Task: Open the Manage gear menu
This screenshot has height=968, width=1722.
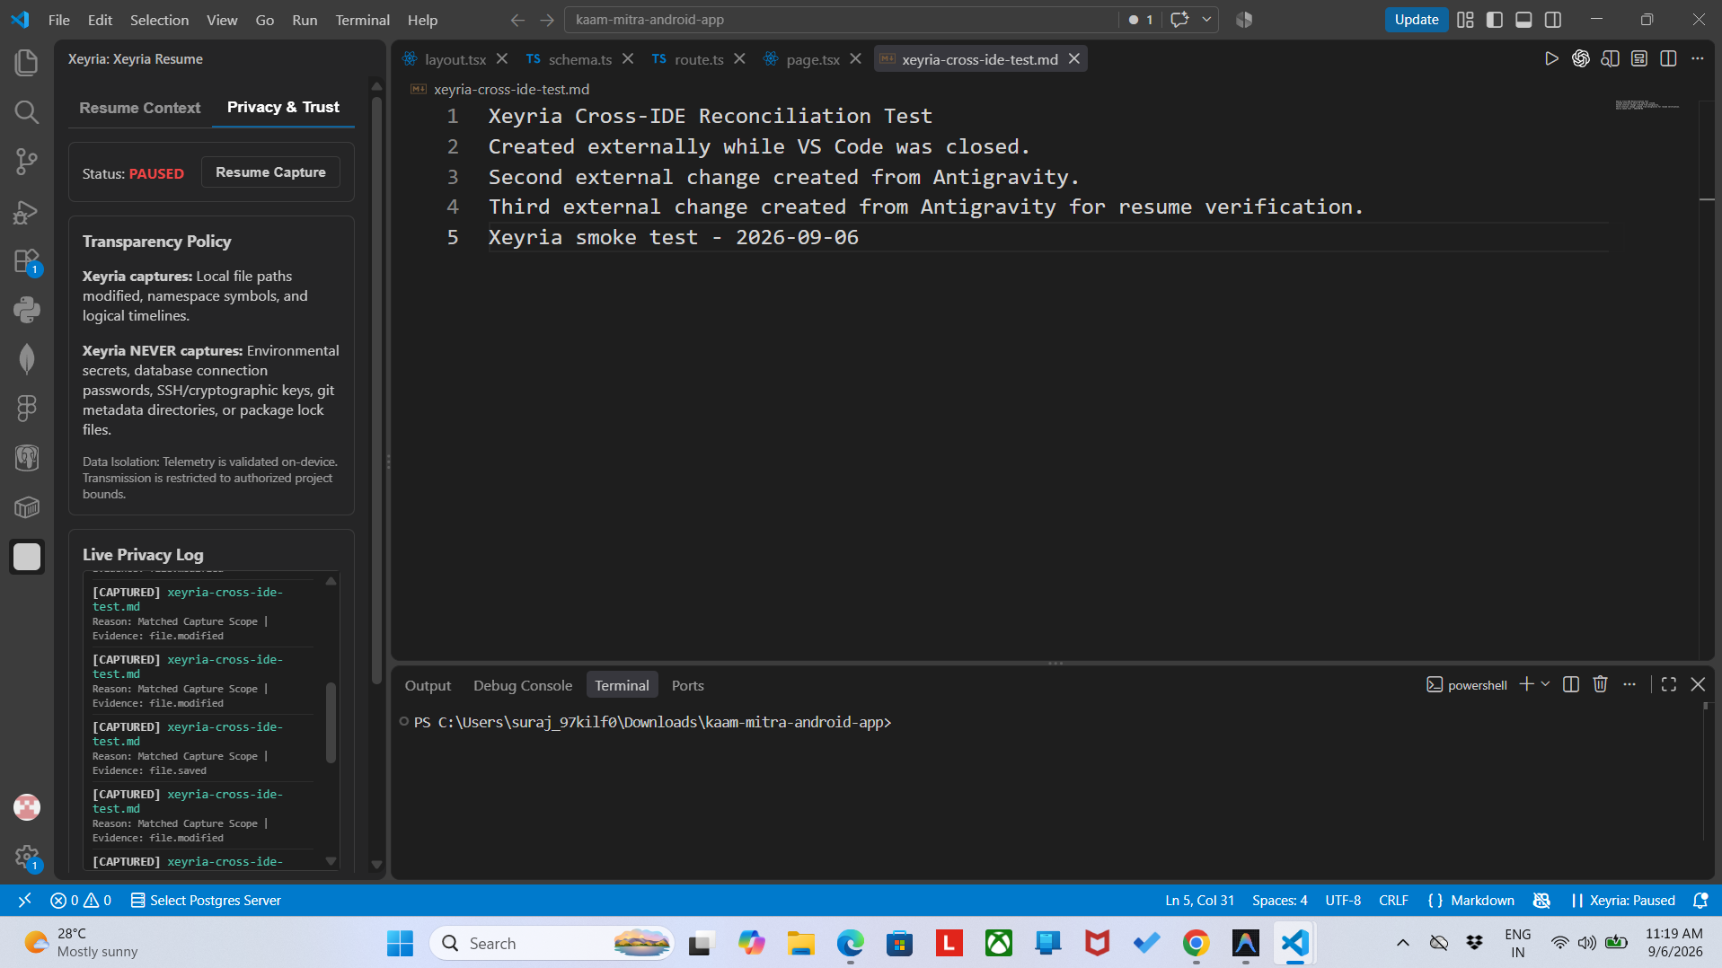Action: [x=27, y=857]
